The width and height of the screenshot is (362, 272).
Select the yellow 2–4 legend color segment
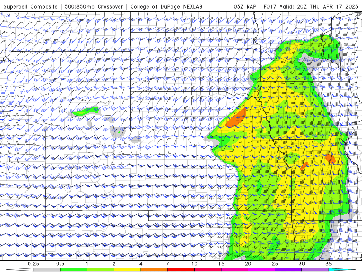(127, 270)
